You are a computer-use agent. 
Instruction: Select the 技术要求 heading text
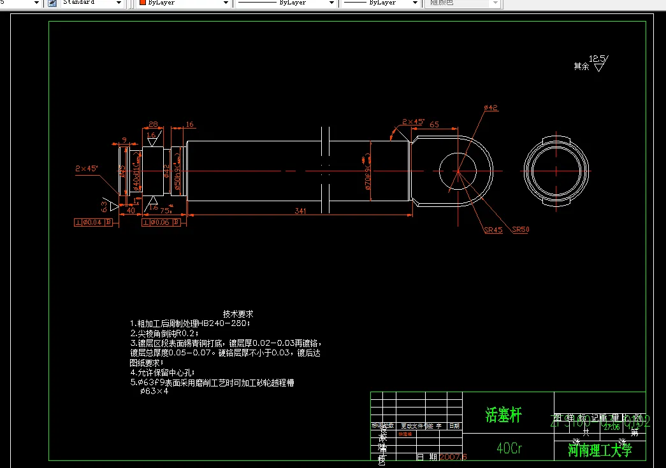[x=238, y=314]
